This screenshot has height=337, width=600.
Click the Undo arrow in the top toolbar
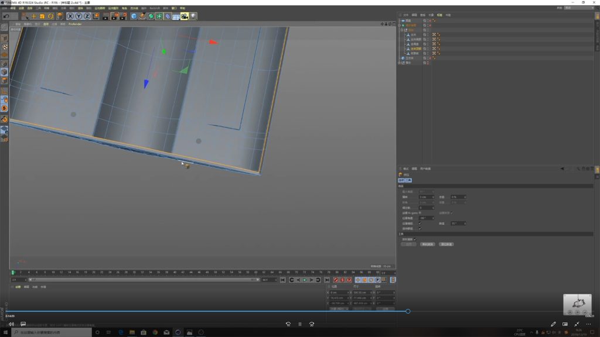click(6, 16)
